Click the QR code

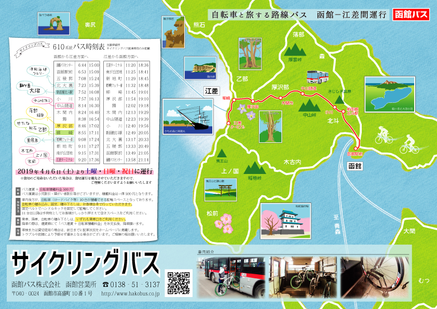(x=179, y=283)
